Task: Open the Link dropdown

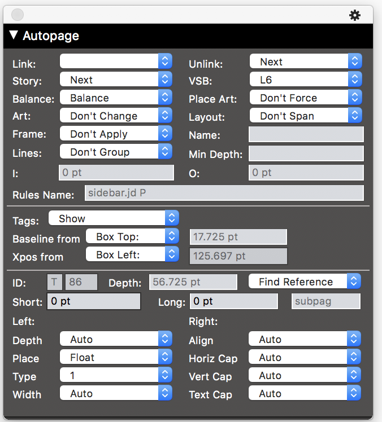Action: [116, 61]
